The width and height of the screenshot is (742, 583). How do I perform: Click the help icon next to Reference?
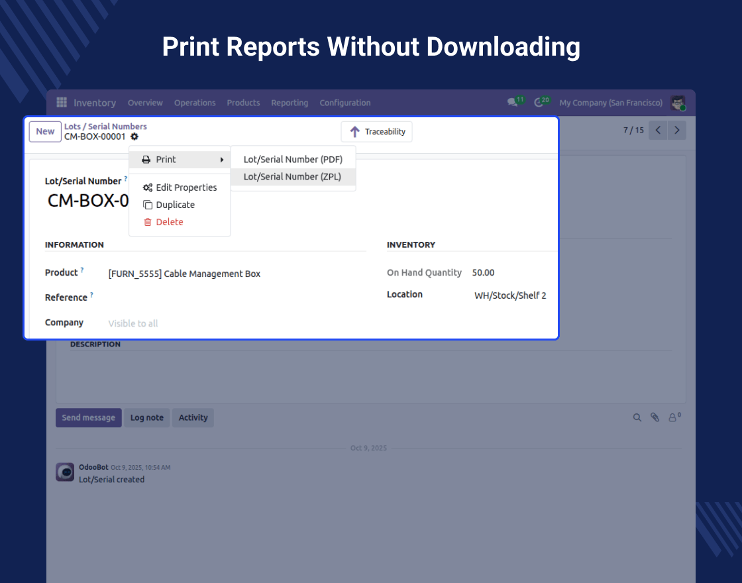click(91, 295)
